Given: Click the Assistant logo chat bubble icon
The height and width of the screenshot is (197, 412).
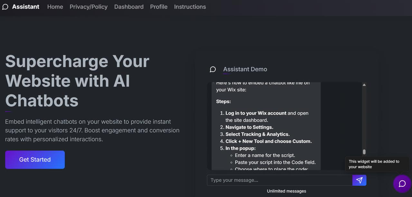Looking at the screenshot, I should point(5,7).
